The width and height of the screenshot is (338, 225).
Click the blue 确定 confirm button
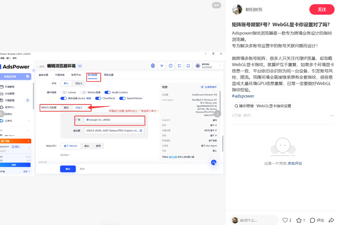click(x=68, y=169)
